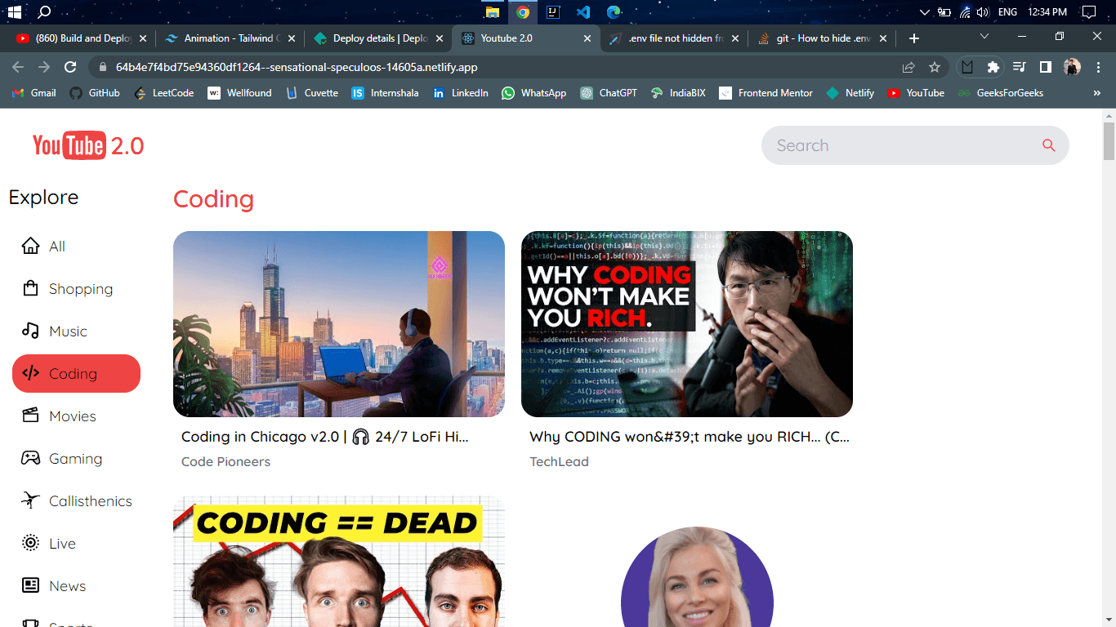Open a new browser tab

click(x=914, y=38)
